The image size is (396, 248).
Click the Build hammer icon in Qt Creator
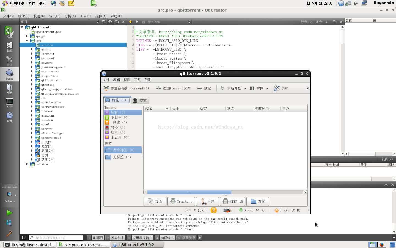point(9,233)
